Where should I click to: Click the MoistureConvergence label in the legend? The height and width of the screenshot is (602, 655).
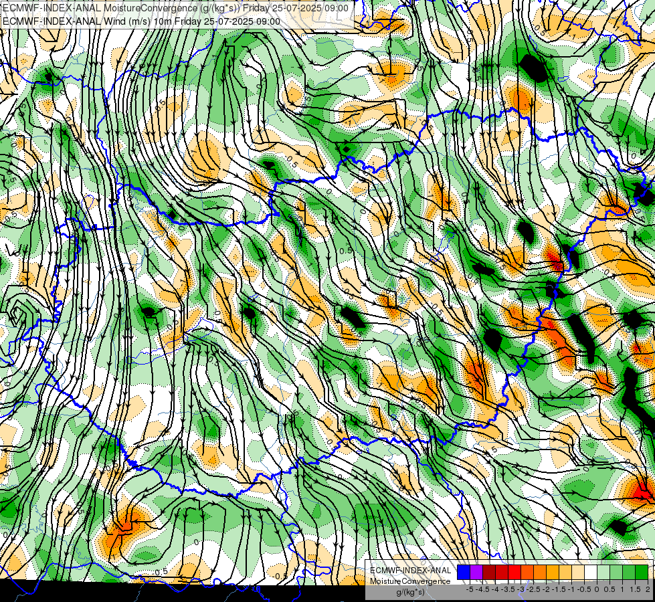pos(410,581)
